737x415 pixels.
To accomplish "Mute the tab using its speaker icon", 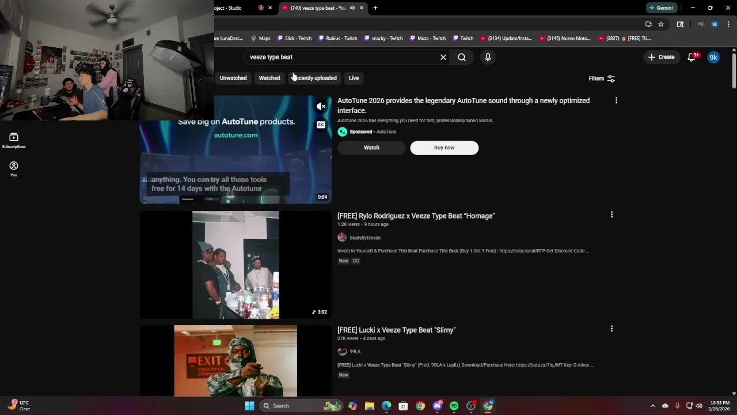I will click(352, 7).
